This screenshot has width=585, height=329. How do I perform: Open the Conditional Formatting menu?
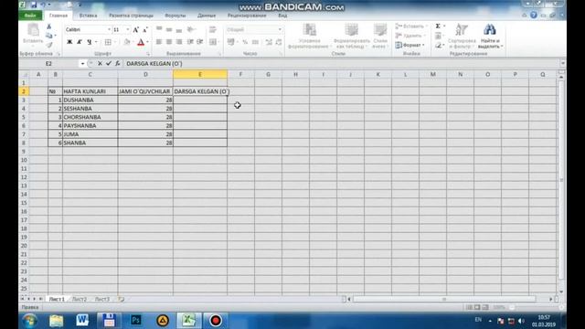pyautogui.click(x=309, y=36)
